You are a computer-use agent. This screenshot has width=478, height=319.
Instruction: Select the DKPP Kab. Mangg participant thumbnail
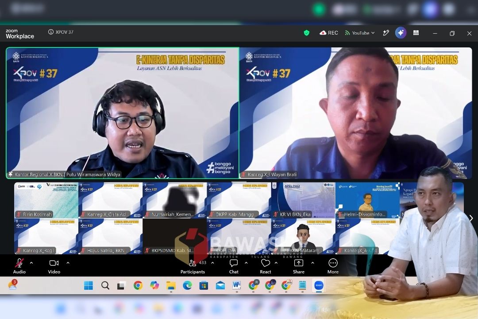[x=239, y=200]
